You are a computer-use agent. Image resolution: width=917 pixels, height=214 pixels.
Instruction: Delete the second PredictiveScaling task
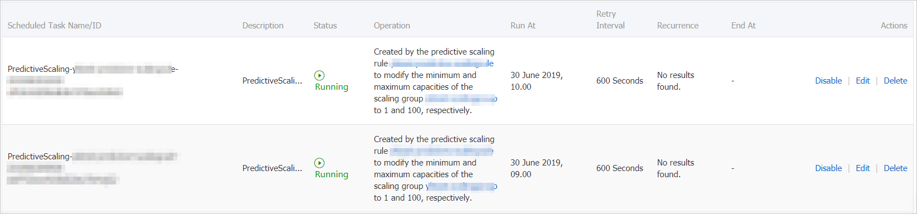coord(895,168)
